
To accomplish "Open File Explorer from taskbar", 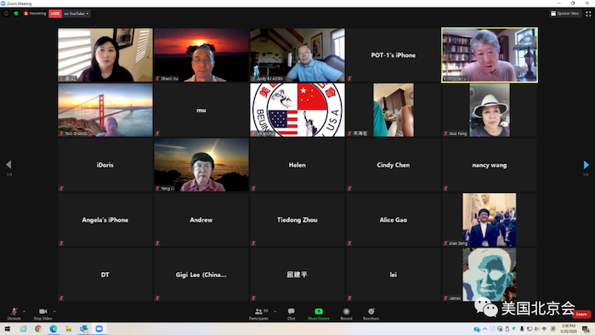I will tap(69, 328).
